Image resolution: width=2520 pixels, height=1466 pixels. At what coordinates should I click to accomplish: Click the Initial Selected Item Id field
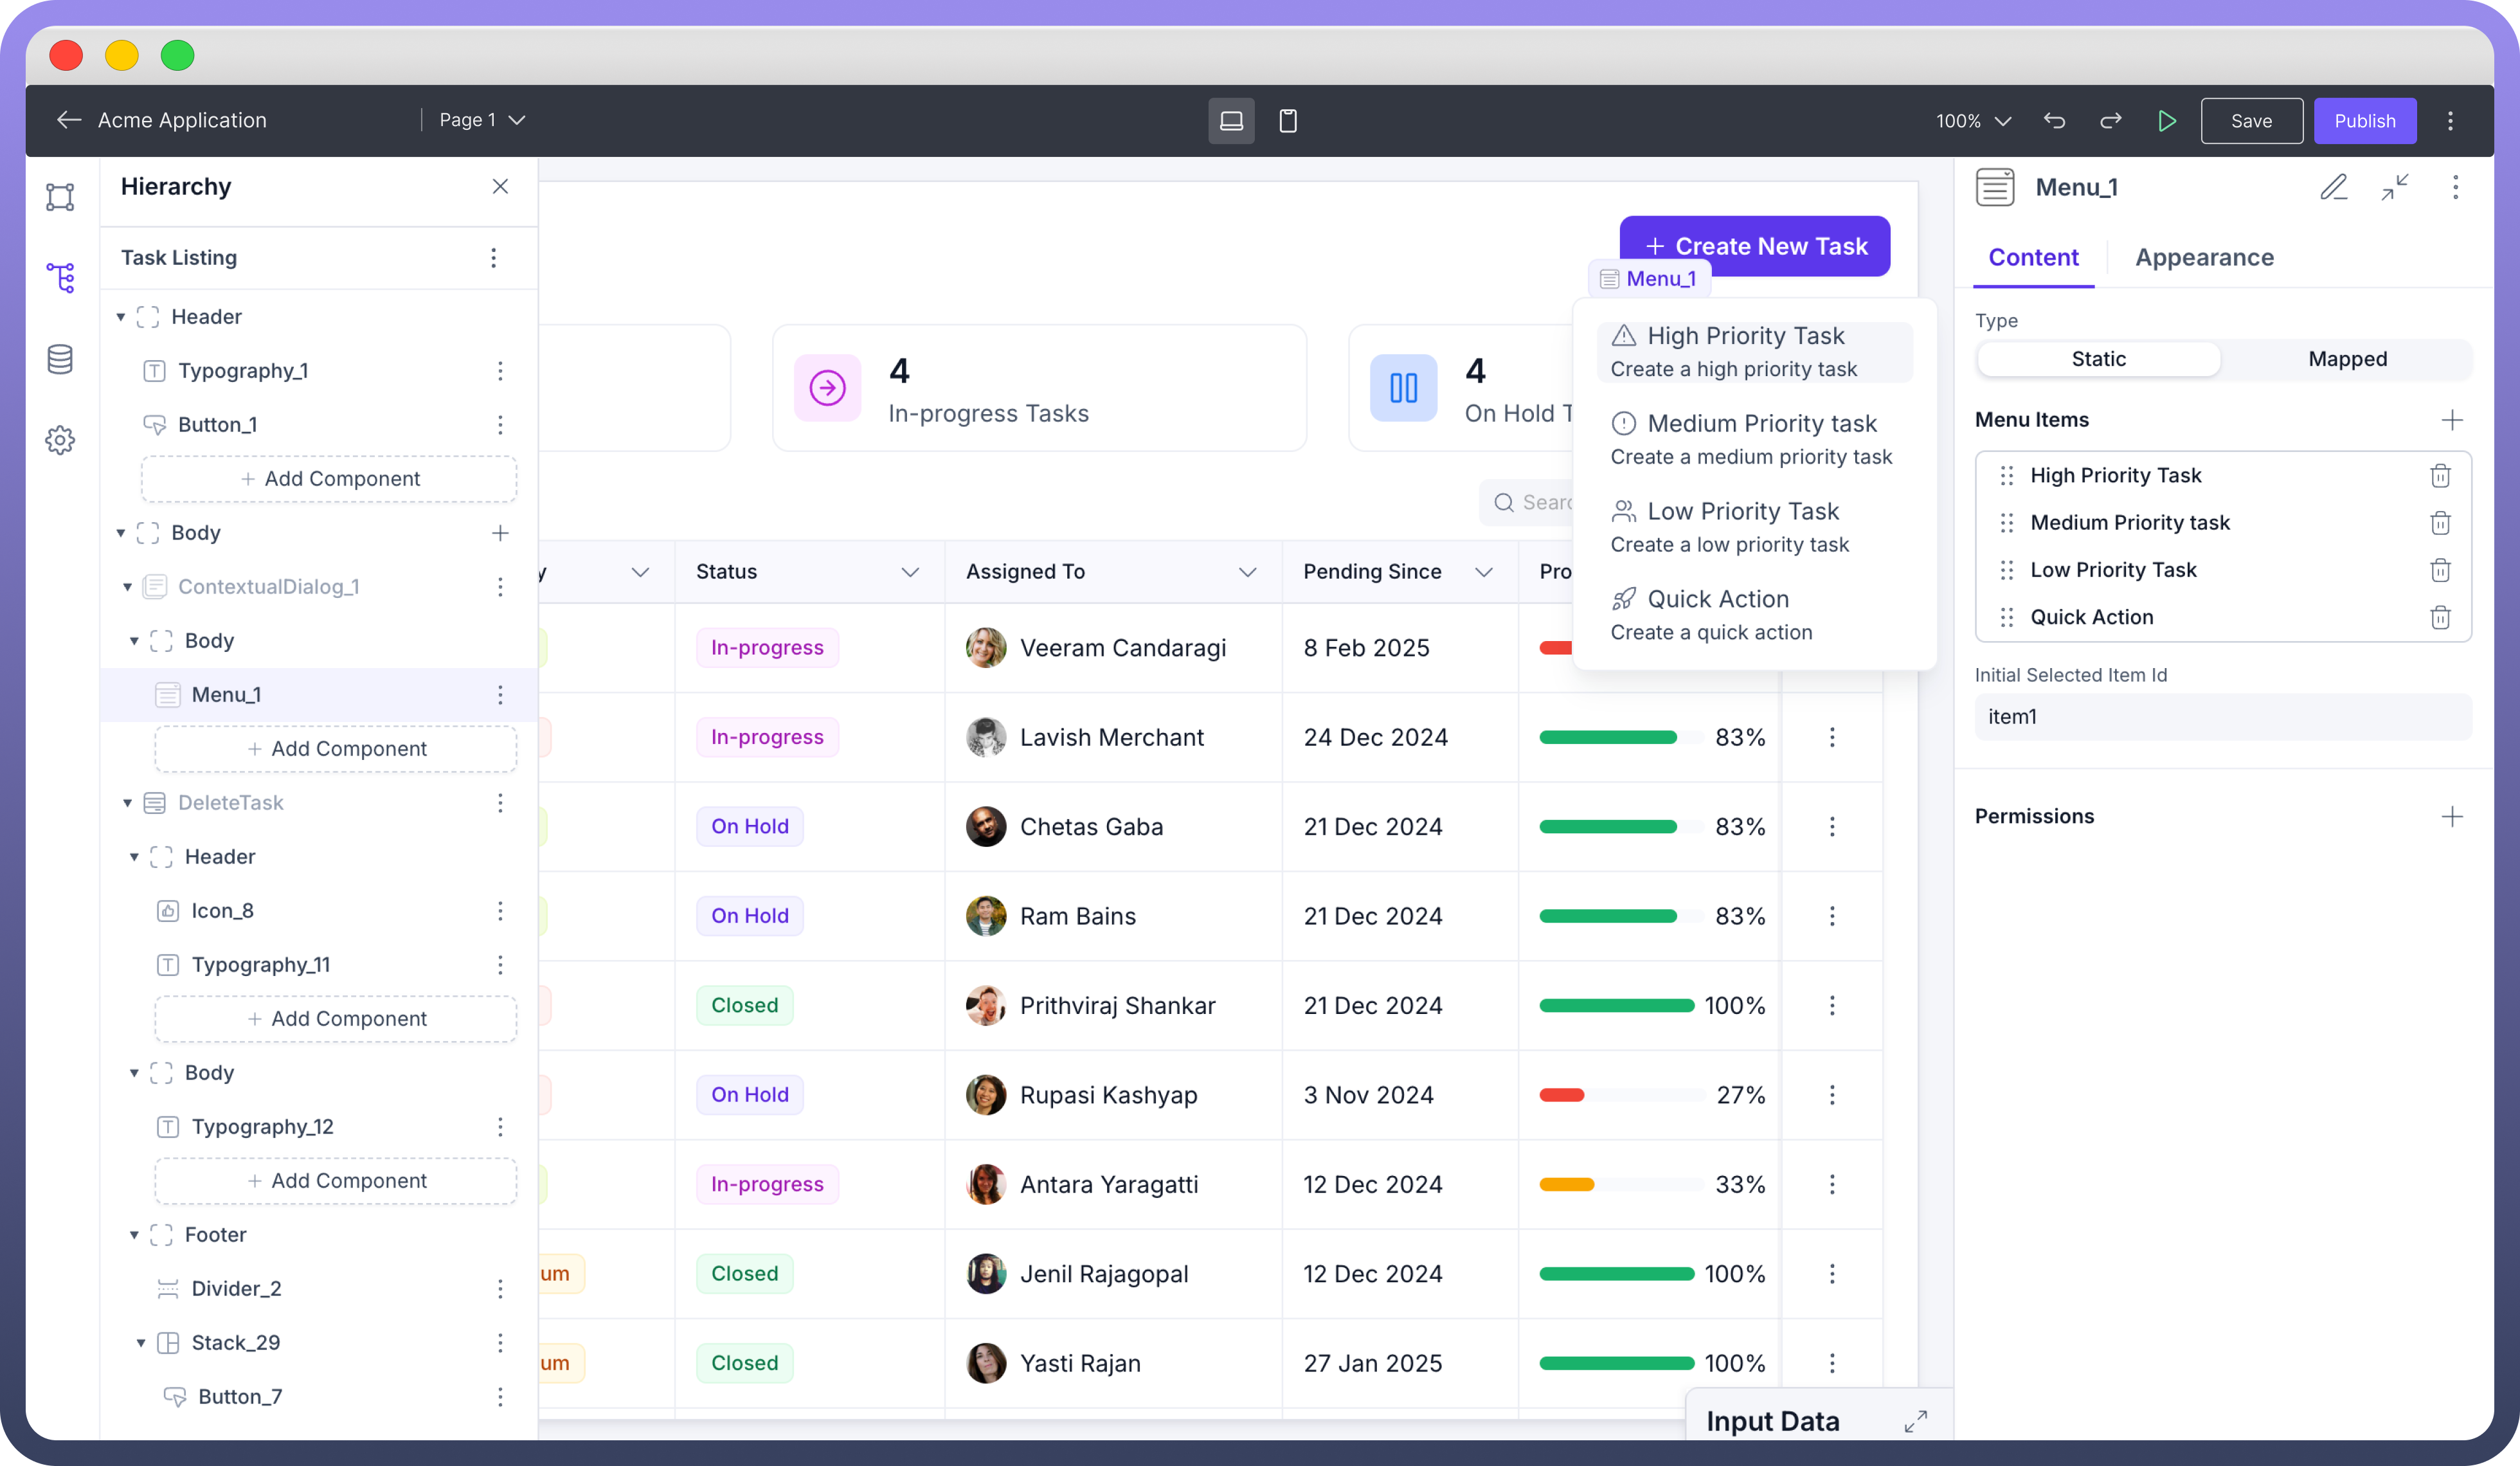pos(2222,717)
